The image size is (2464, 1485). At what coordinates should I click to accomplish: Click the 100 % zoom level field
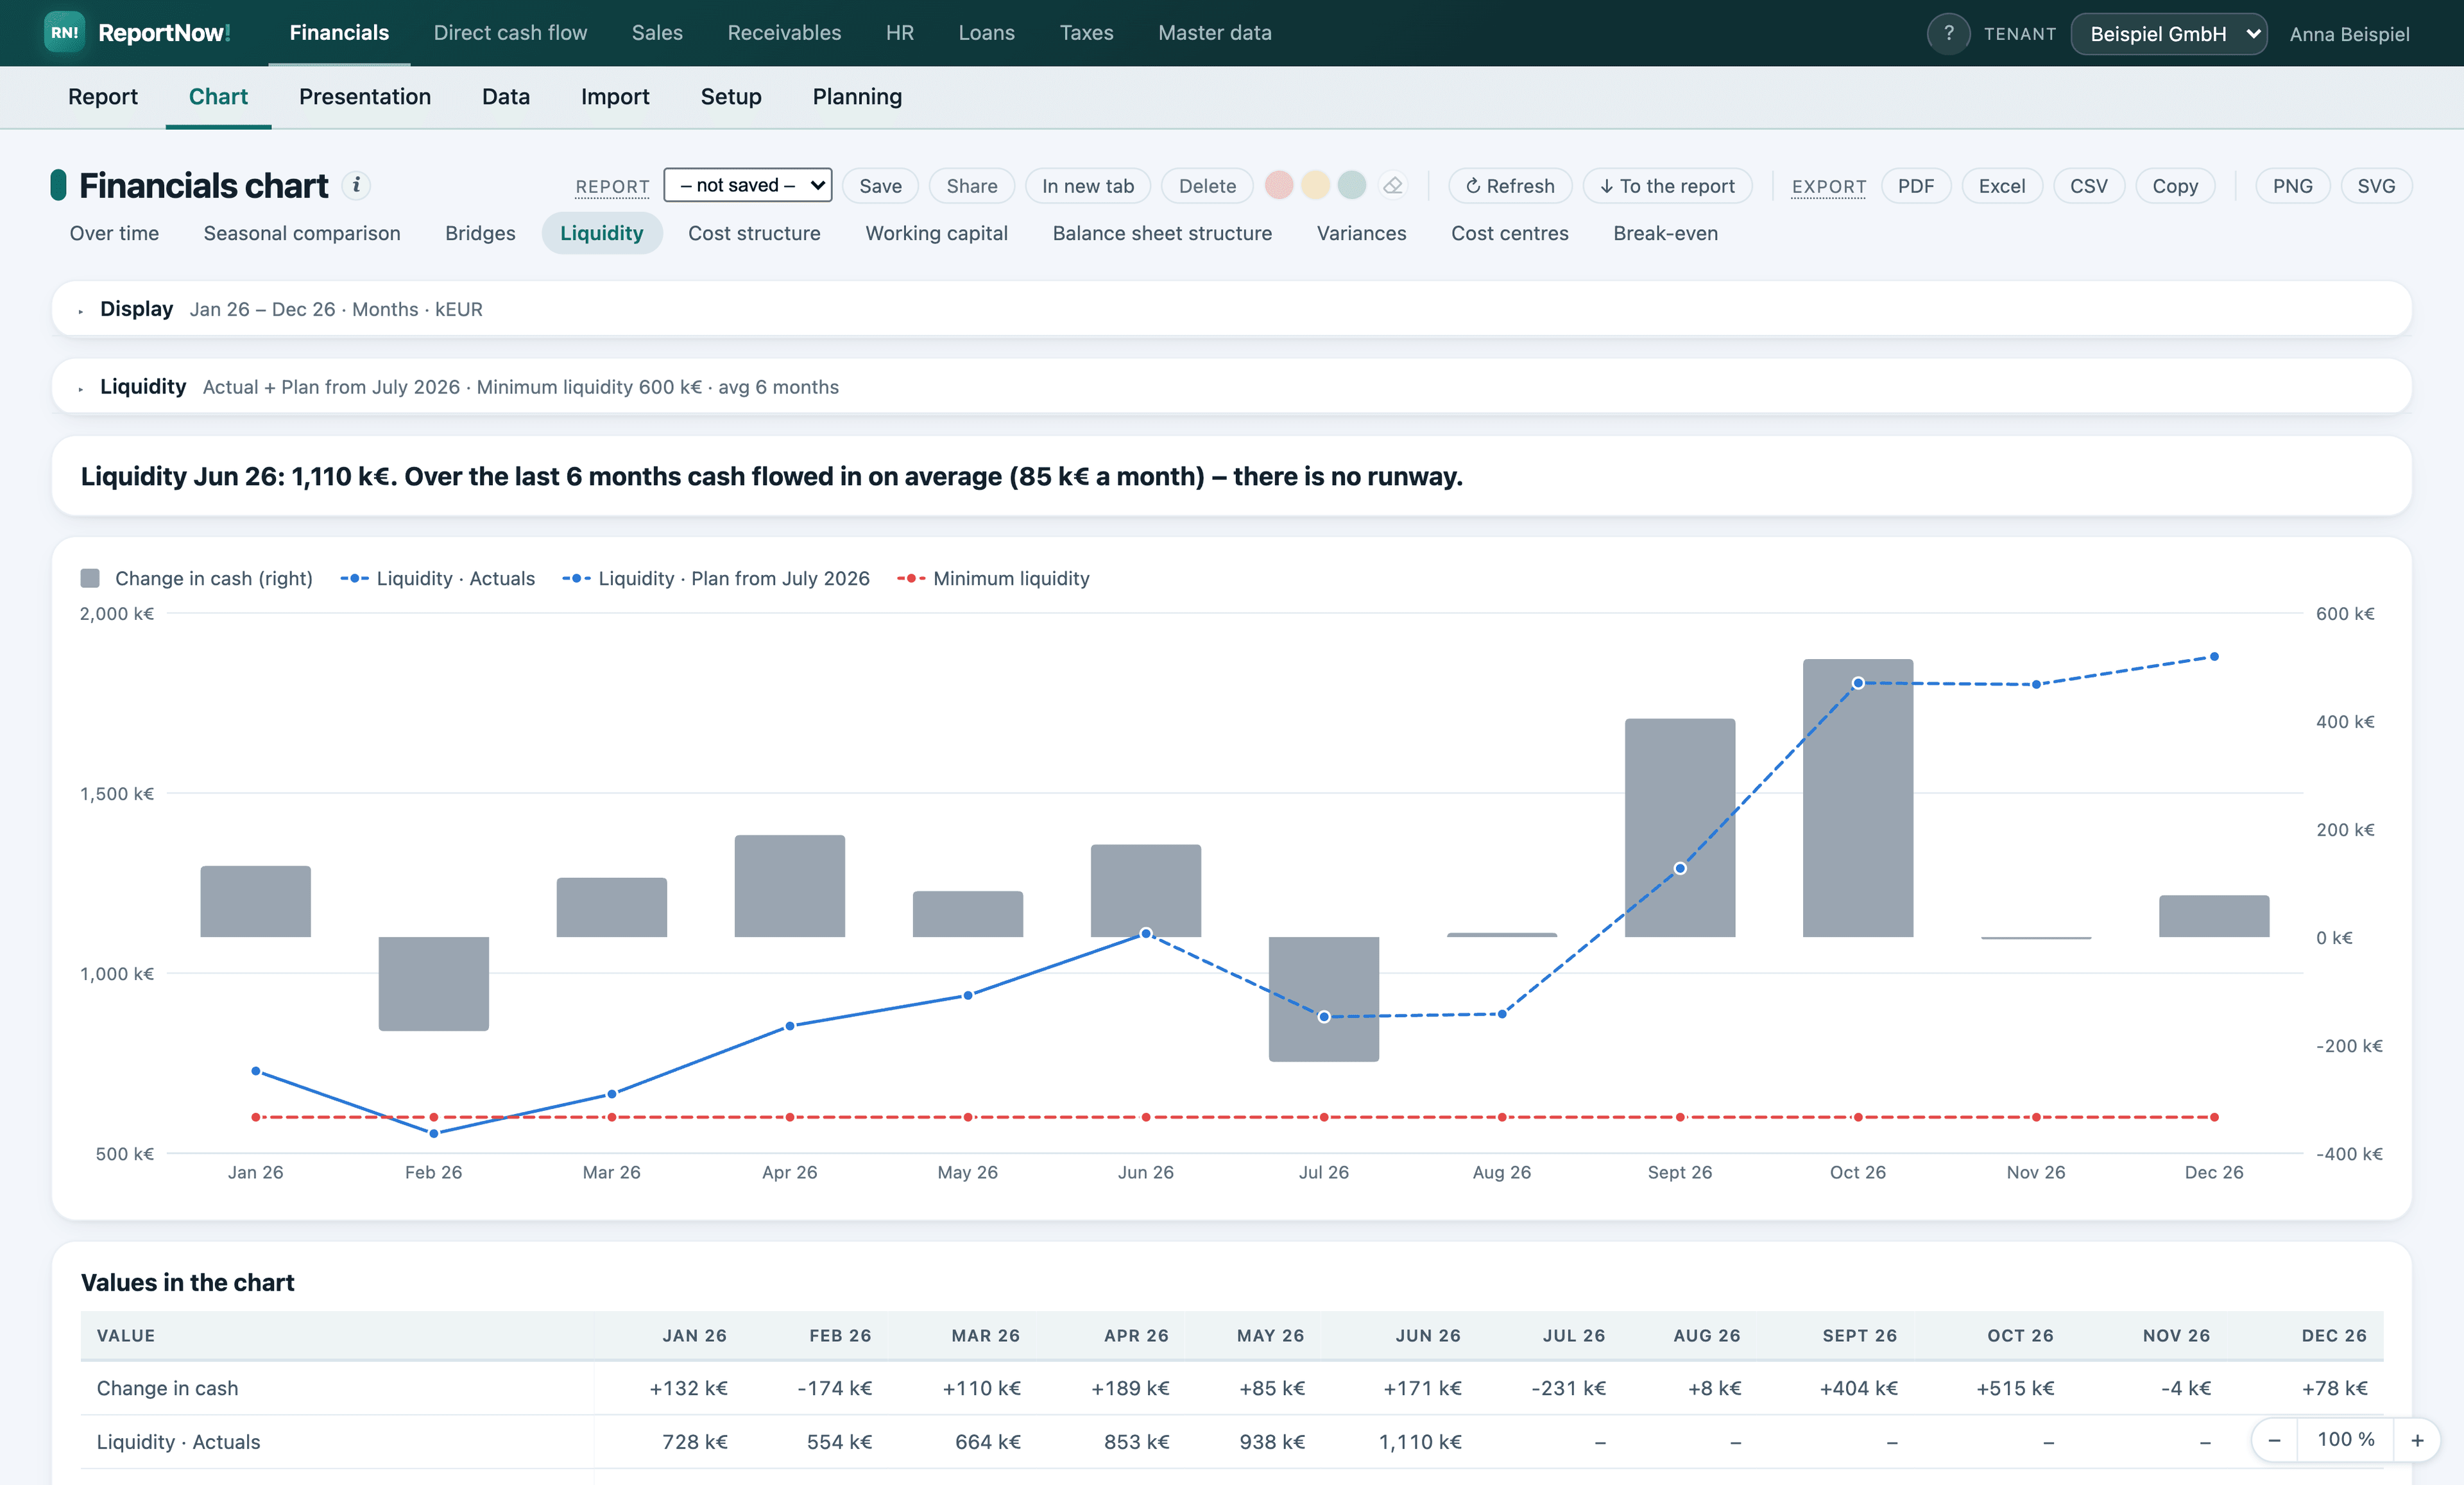pos(2346,1440)
